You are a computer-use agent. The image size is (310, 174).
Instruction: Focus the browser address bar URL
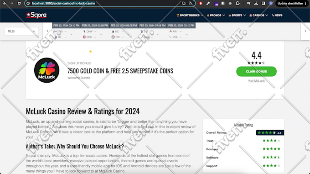(x=63, y=3)
